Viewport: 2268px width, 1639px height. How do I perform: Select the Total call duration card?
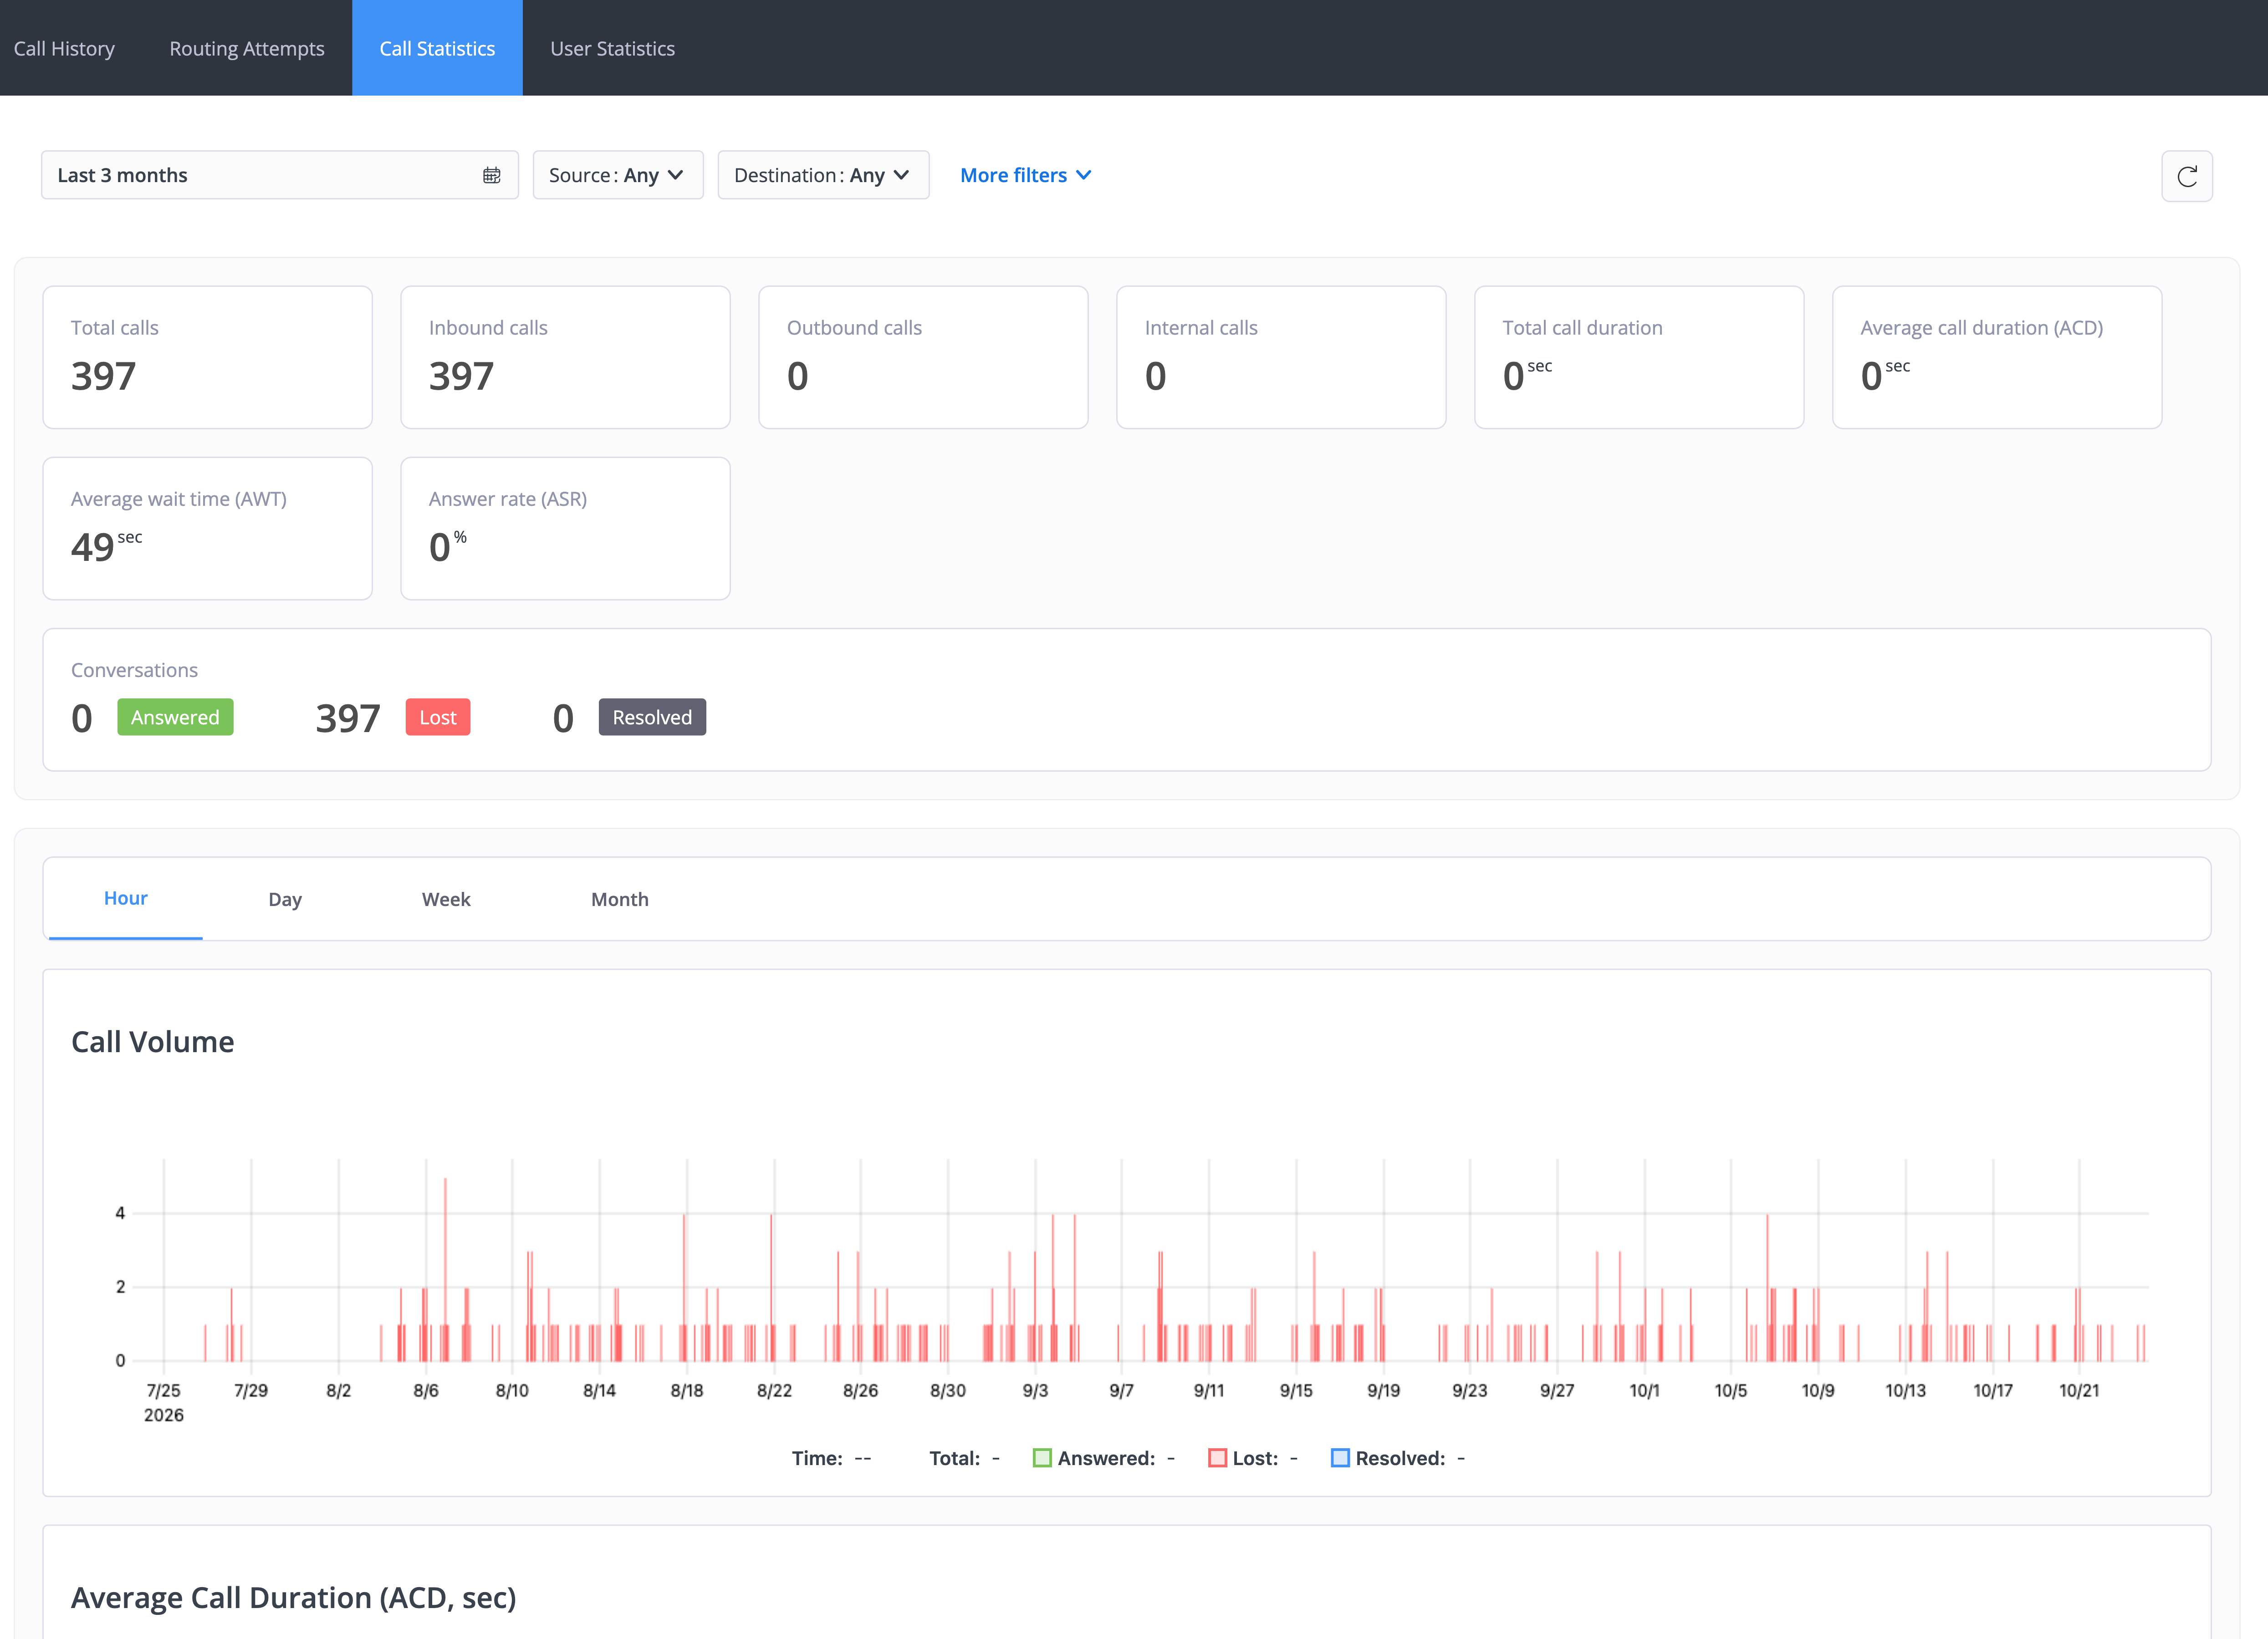click(1640, 358)
